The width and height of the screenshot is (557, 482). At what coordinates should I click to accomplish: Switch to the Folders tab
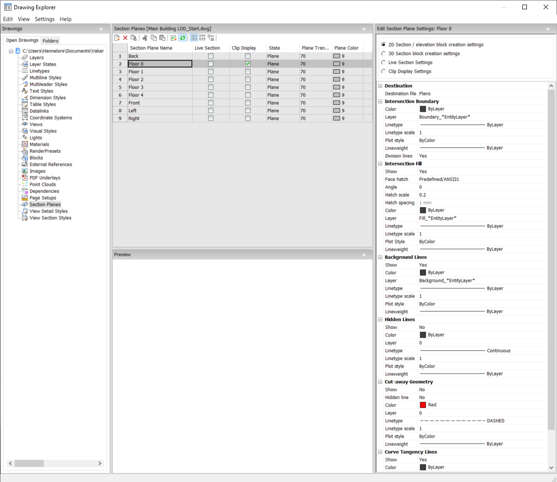(50, 40)
